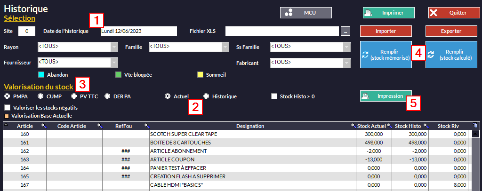Click the Date de l'historique field
482x191 pixels.
(x=138, y=31)
